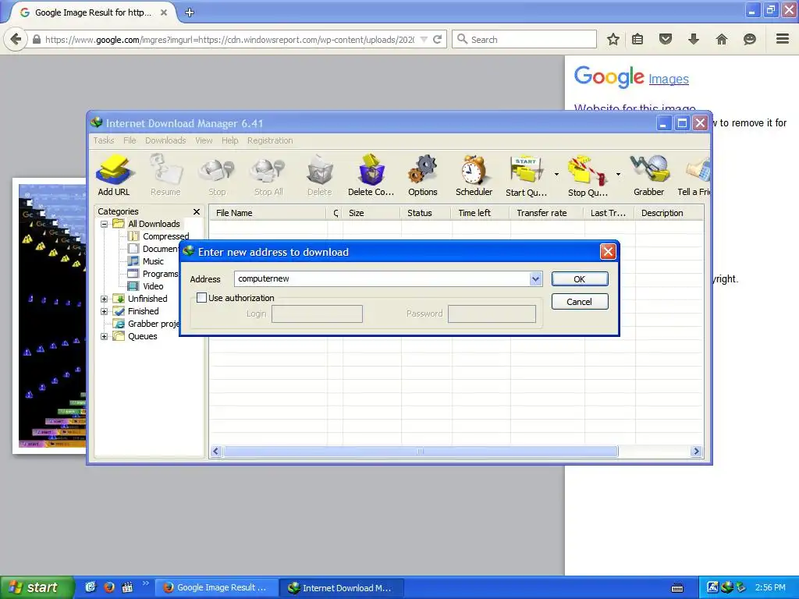The height and width of the screenshot is (599, 799).
Task: Open the Downloads menu
Action: 165,140
